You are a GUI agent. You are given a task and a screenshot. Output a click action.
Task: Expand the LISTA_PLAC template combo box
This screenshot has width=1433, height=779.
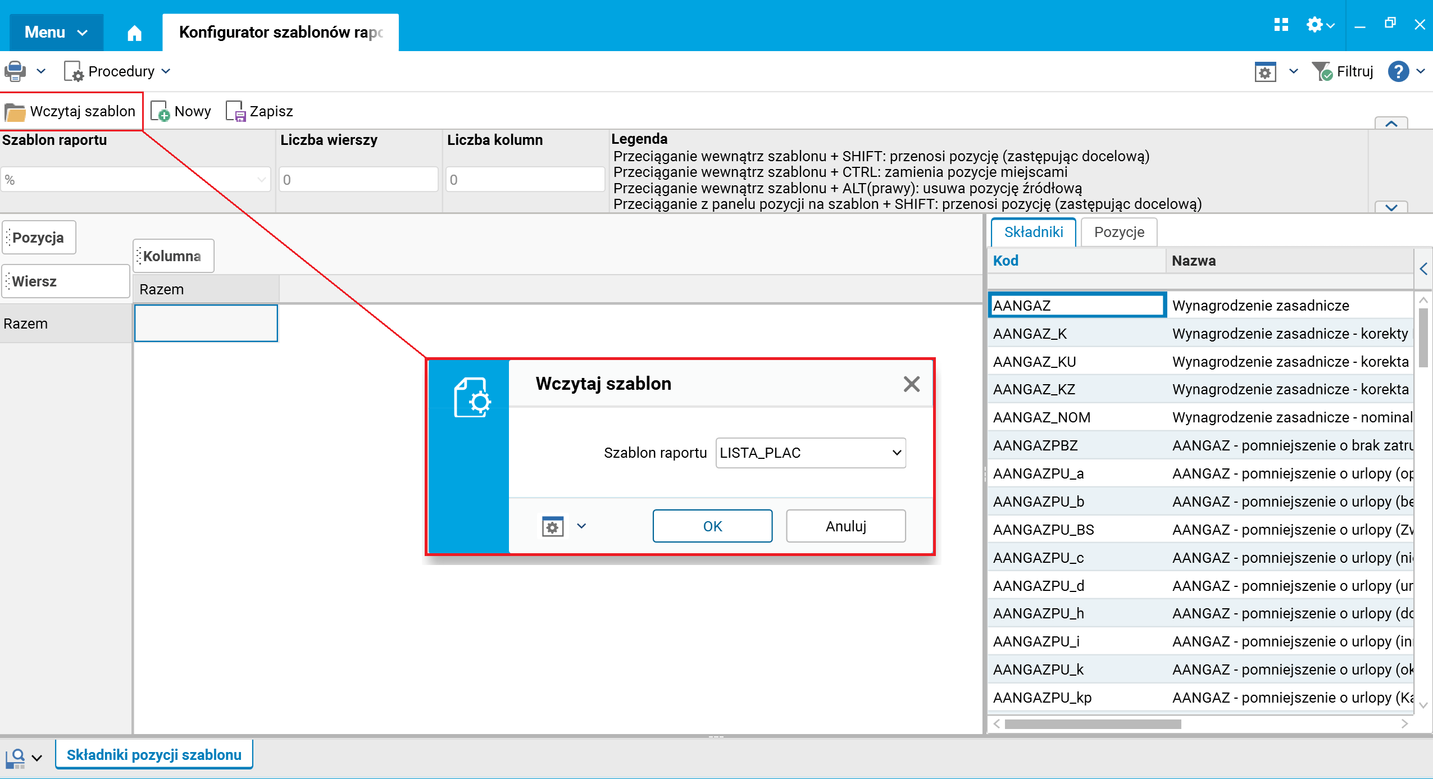[x=897, y=453]
